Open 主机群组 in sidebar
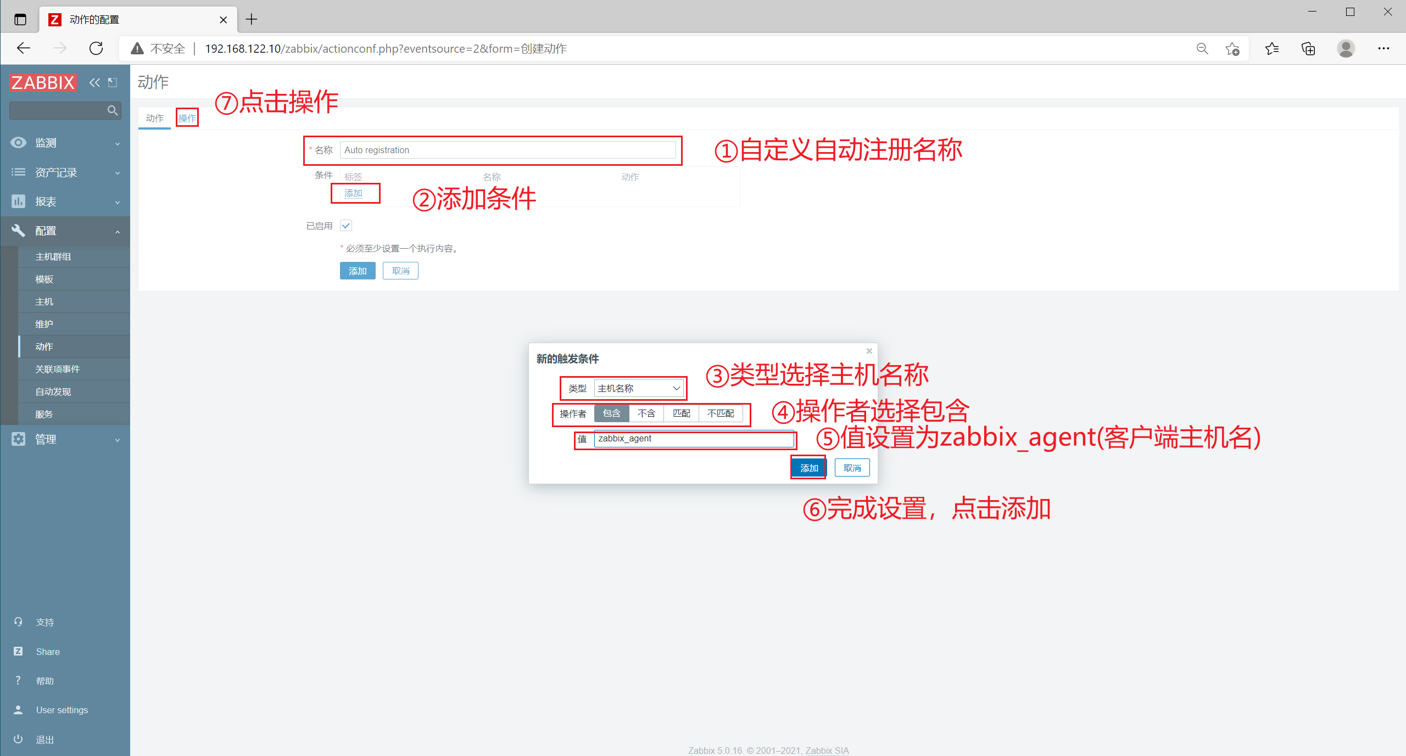Screen dimensions: 1406x756 coord(74,256)
